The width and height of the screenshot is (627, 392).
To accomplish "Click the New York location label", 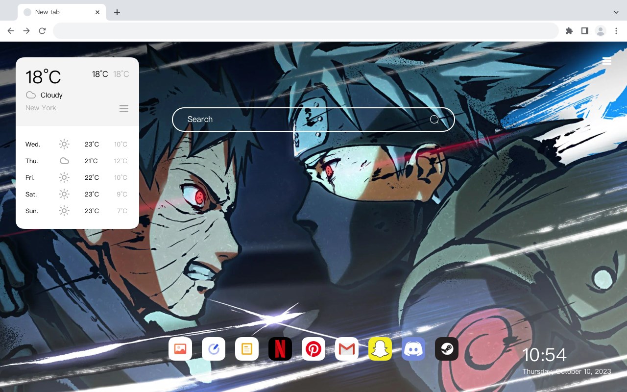I will [41, 108].
